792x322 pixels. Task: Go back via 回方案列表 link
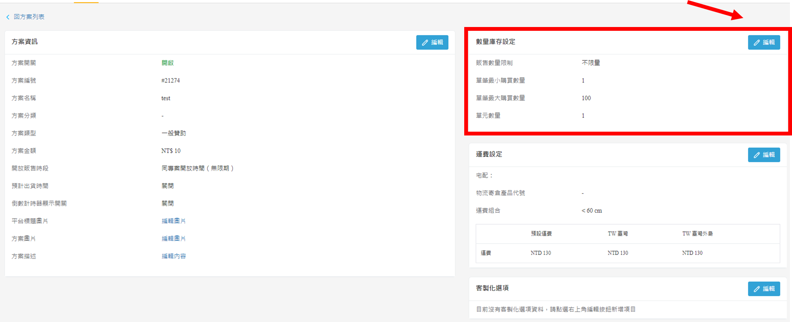pyautogui.click(x=29, y=17)
